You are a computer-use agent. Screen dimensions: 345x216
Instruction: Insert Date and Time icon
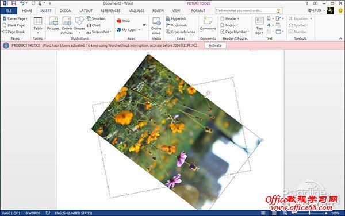pyautogui.click(x=278, y=25)
